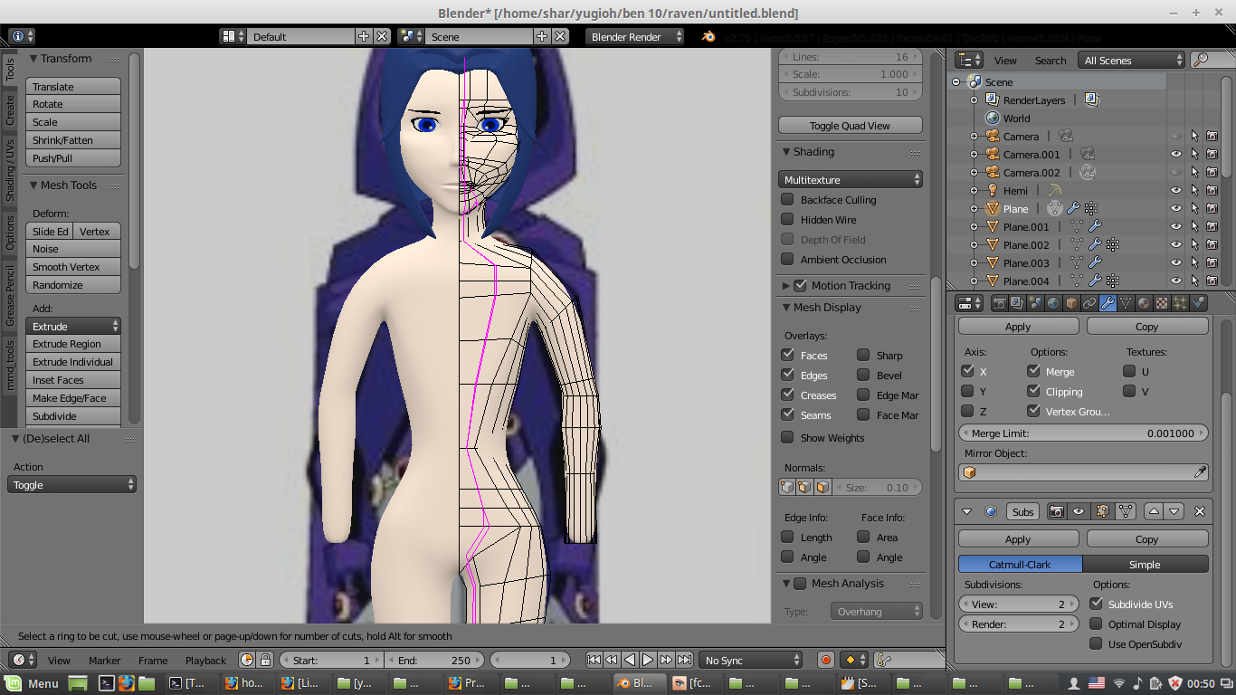Switch to Shading / UVs tab

9,170
